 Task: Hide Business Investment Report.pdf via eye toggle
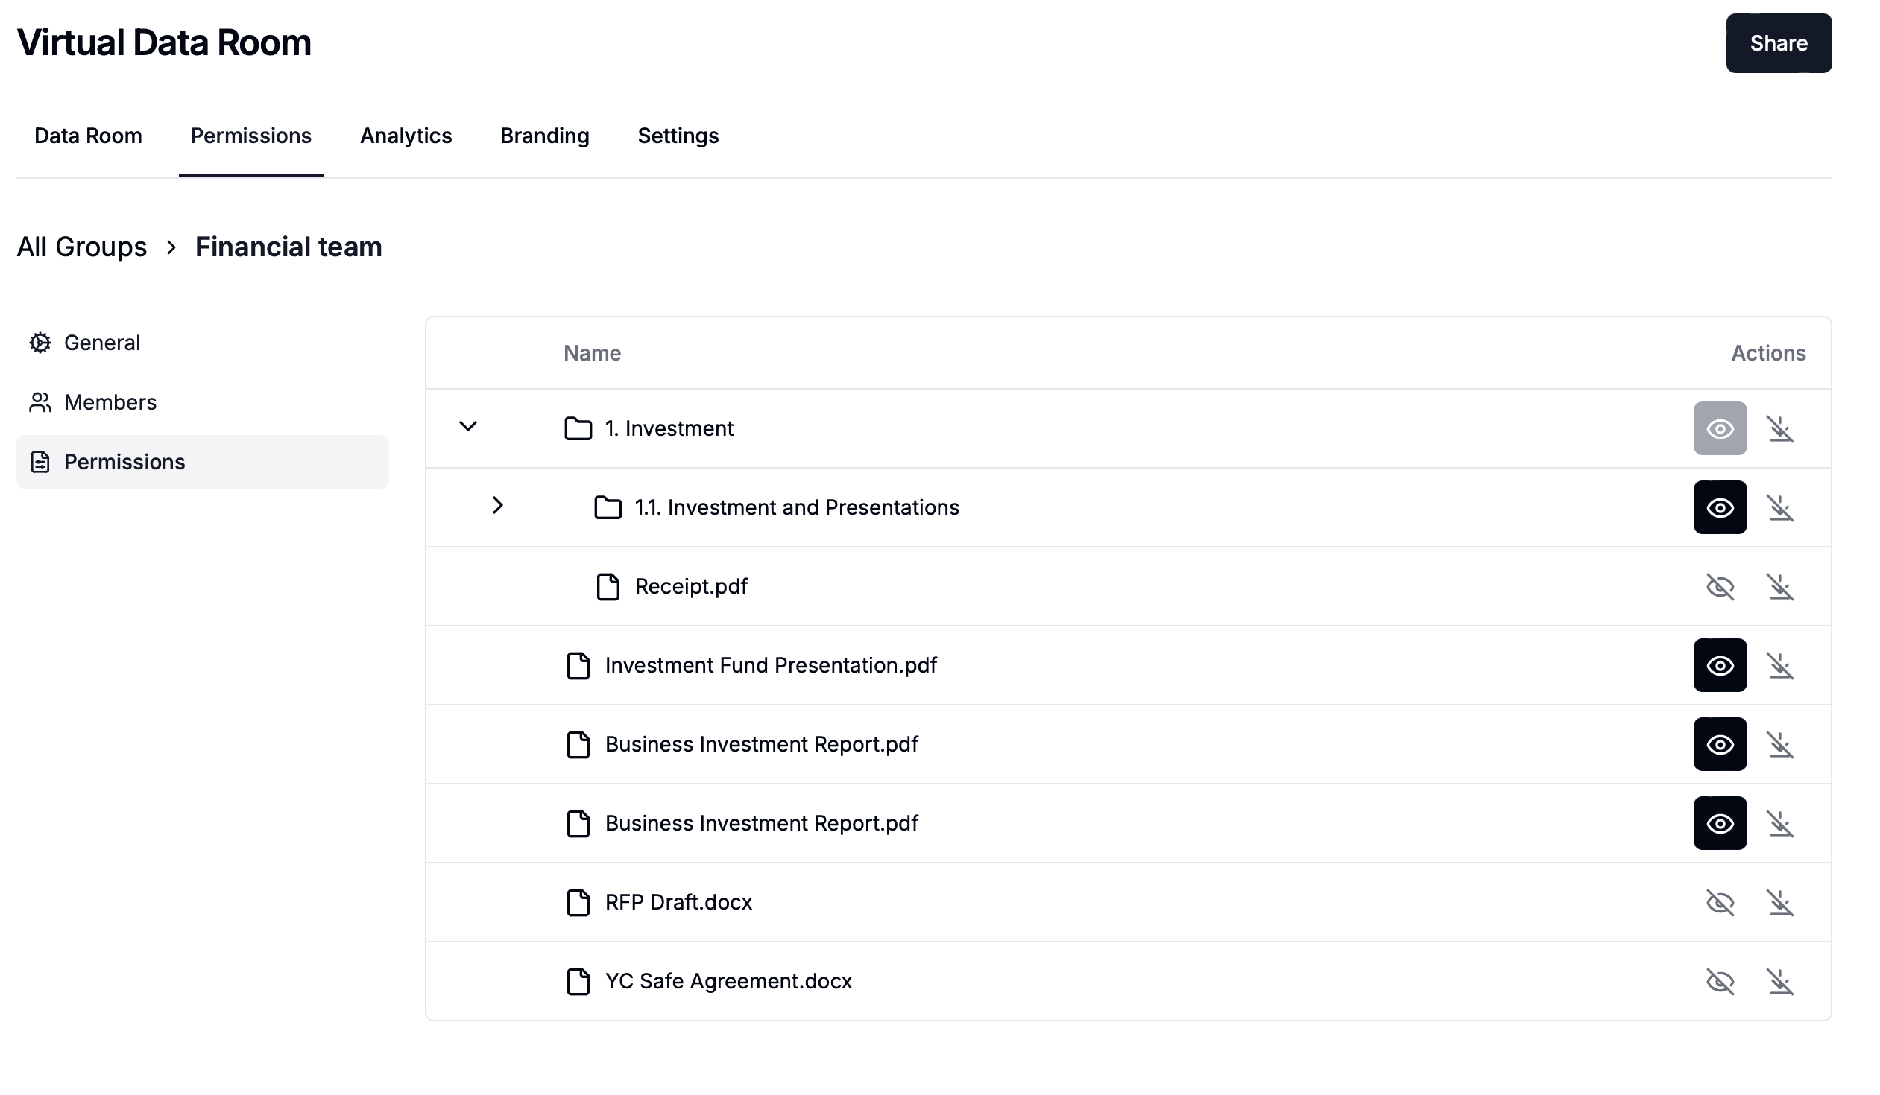point(1721,744)
